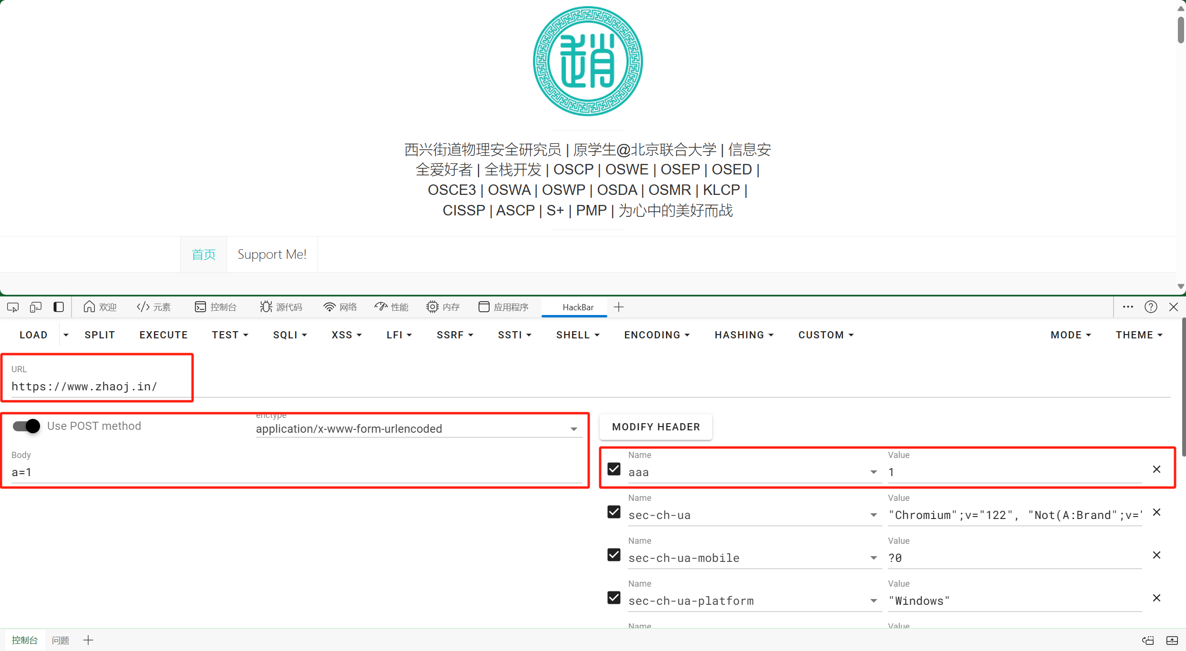Add new drawer tab with plus icon
The height and width of the screenshot is (651, 1186).
coord(88,640)
